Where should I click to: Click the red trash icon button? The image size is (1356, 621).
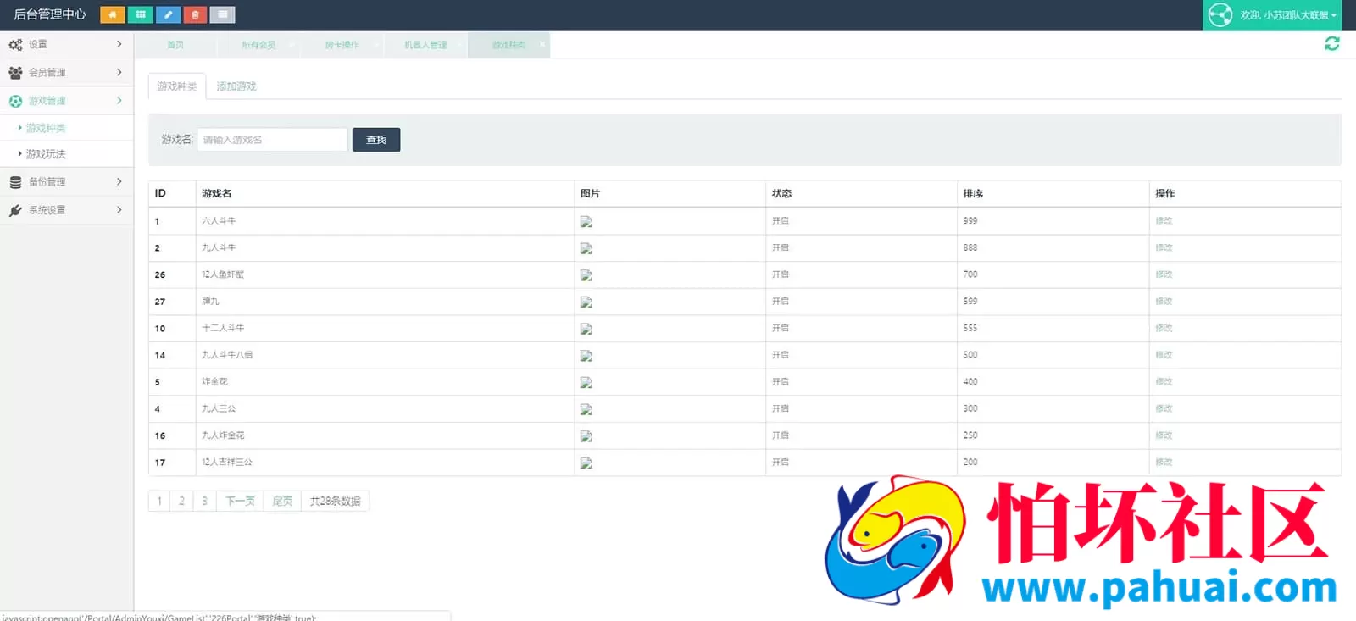195,14
